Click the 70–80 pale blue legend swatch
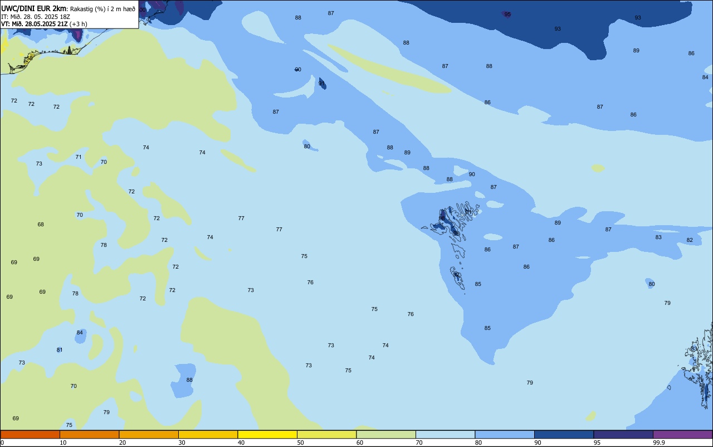This screenshot has width=713, height=447. coord(445,434)
